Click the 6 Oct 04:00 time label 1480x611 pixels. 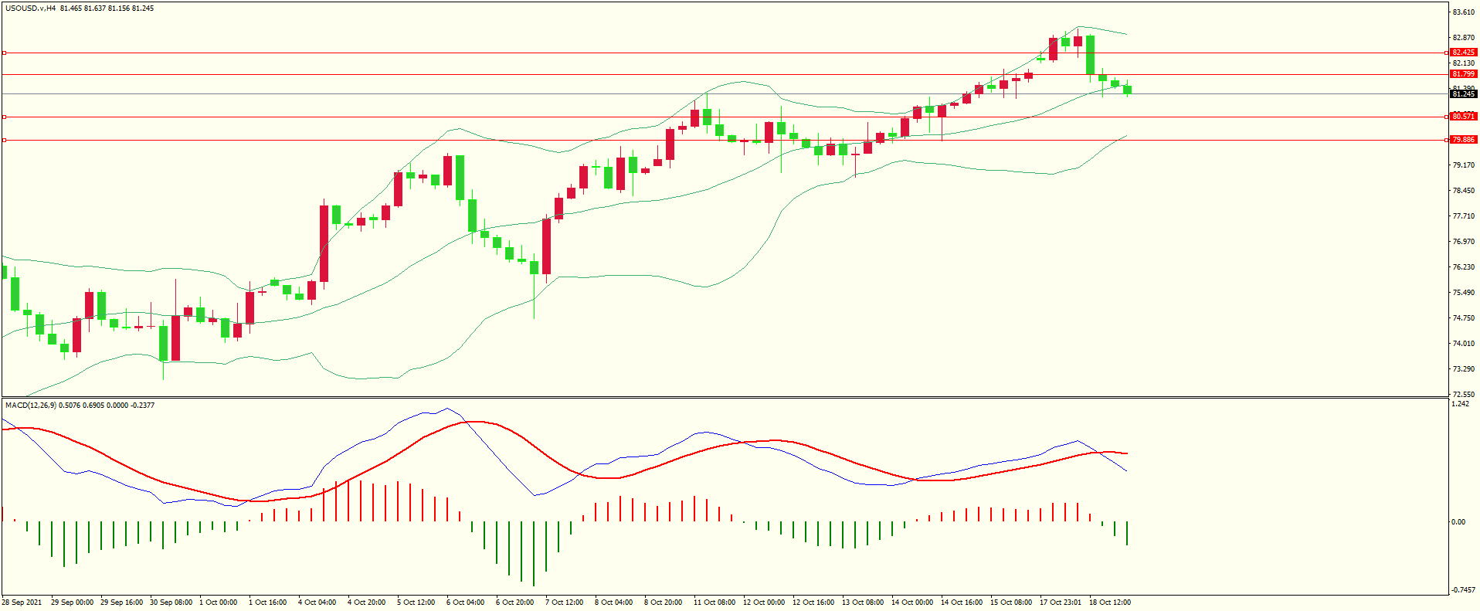[465, 603]
